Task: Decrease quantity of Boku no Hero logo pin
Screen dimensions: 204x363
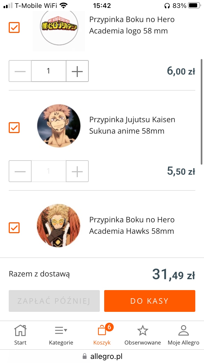Action: click(20, 71)
